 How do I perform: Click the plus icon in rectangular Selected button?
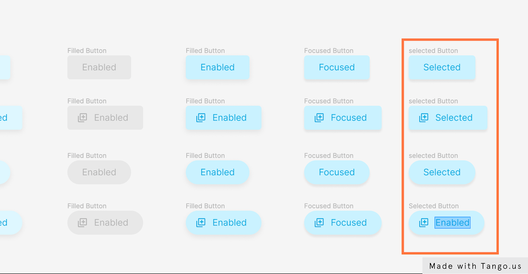coord(424,118)
